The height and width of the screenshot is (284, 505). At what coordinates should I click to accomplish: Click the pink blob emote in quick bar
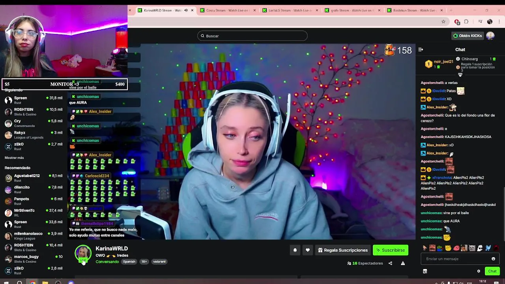pos(456,248)
